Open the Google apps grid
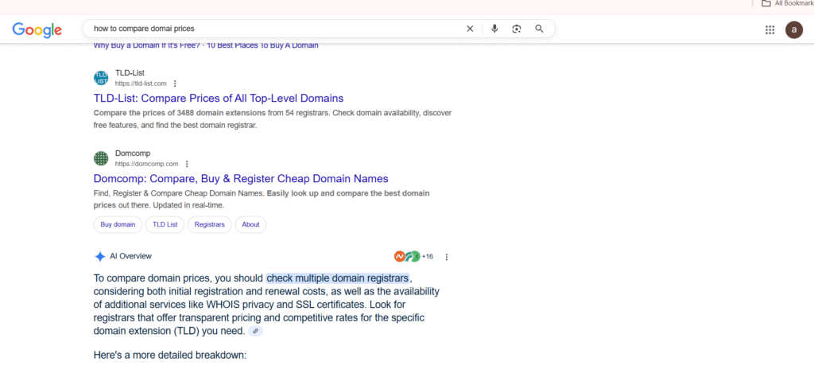Screen dimensions: 814x373 pos(769,29)
